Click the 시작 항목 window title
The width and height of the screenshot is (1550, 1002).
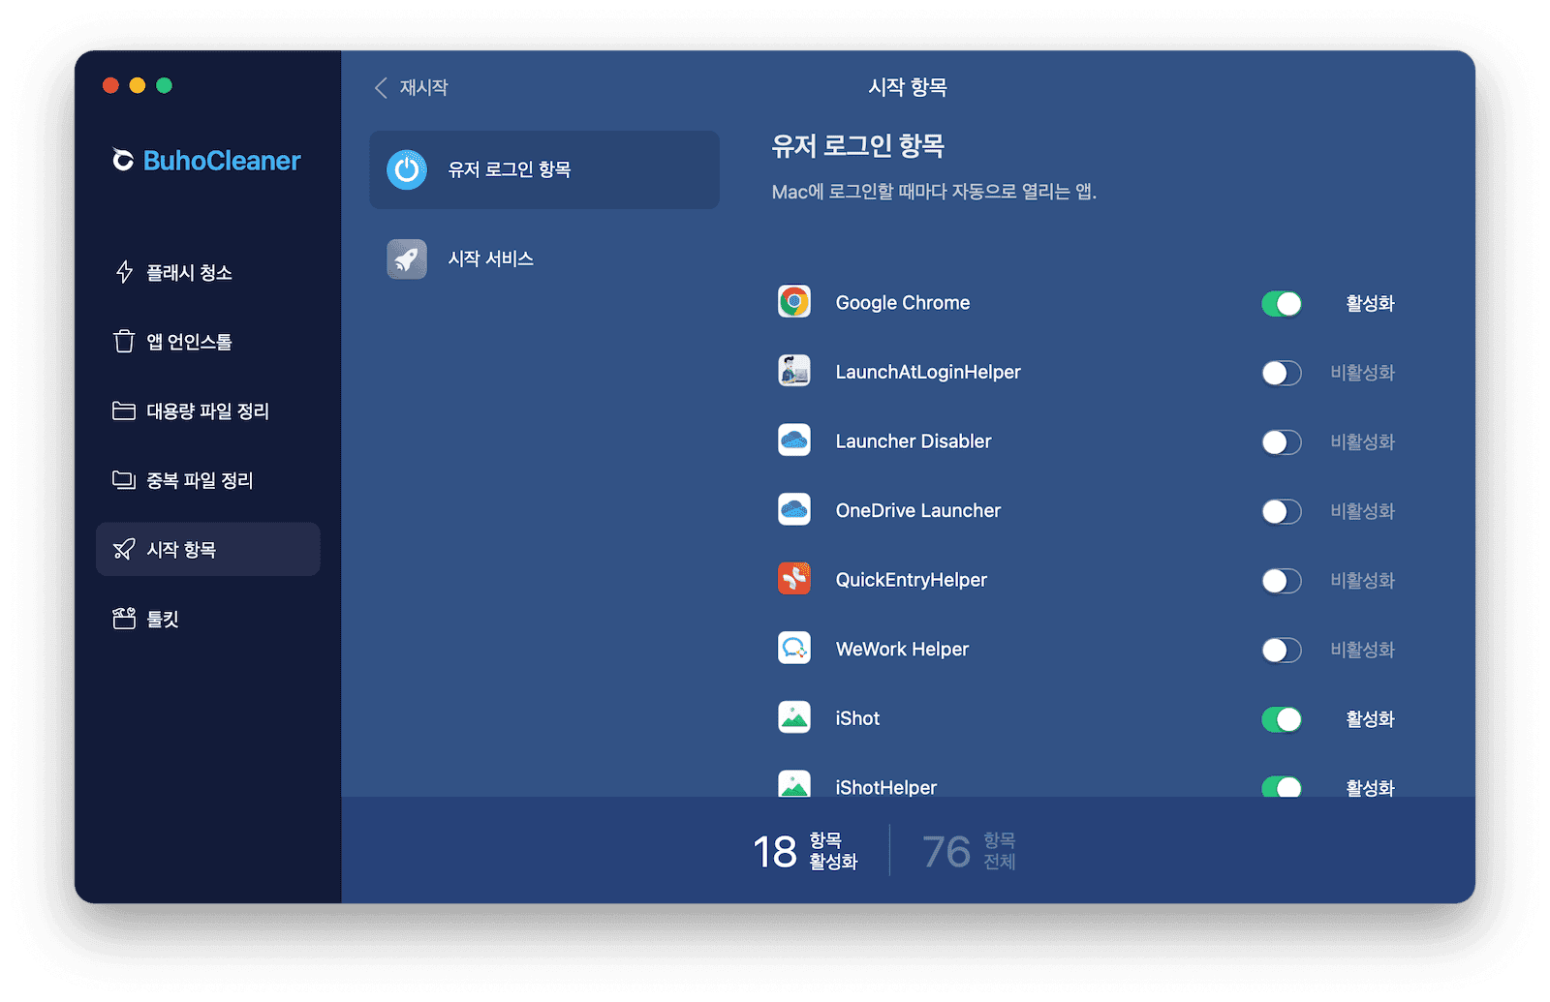[908, 87]
